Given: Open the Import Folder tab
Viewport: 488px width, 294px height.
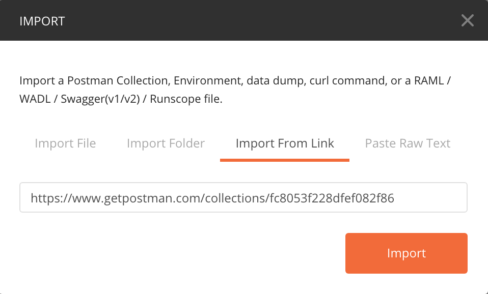Looking at the screenshot, I should point(166,143).
